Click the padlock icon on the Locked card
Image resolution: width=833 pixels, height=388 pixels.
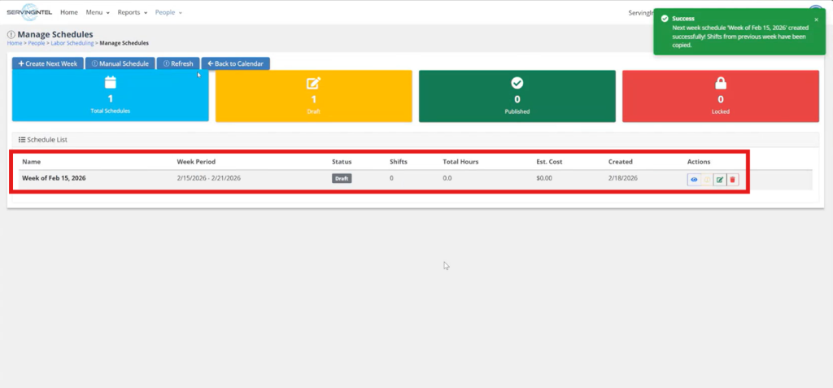click(x=720, y=83)
